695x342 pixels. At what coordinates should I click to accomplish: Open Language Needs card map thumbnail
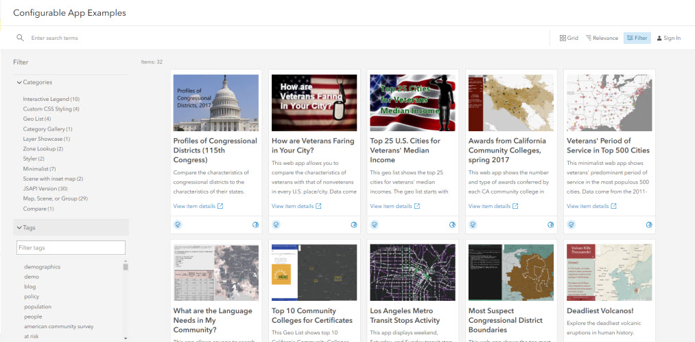tap(216, 273)
